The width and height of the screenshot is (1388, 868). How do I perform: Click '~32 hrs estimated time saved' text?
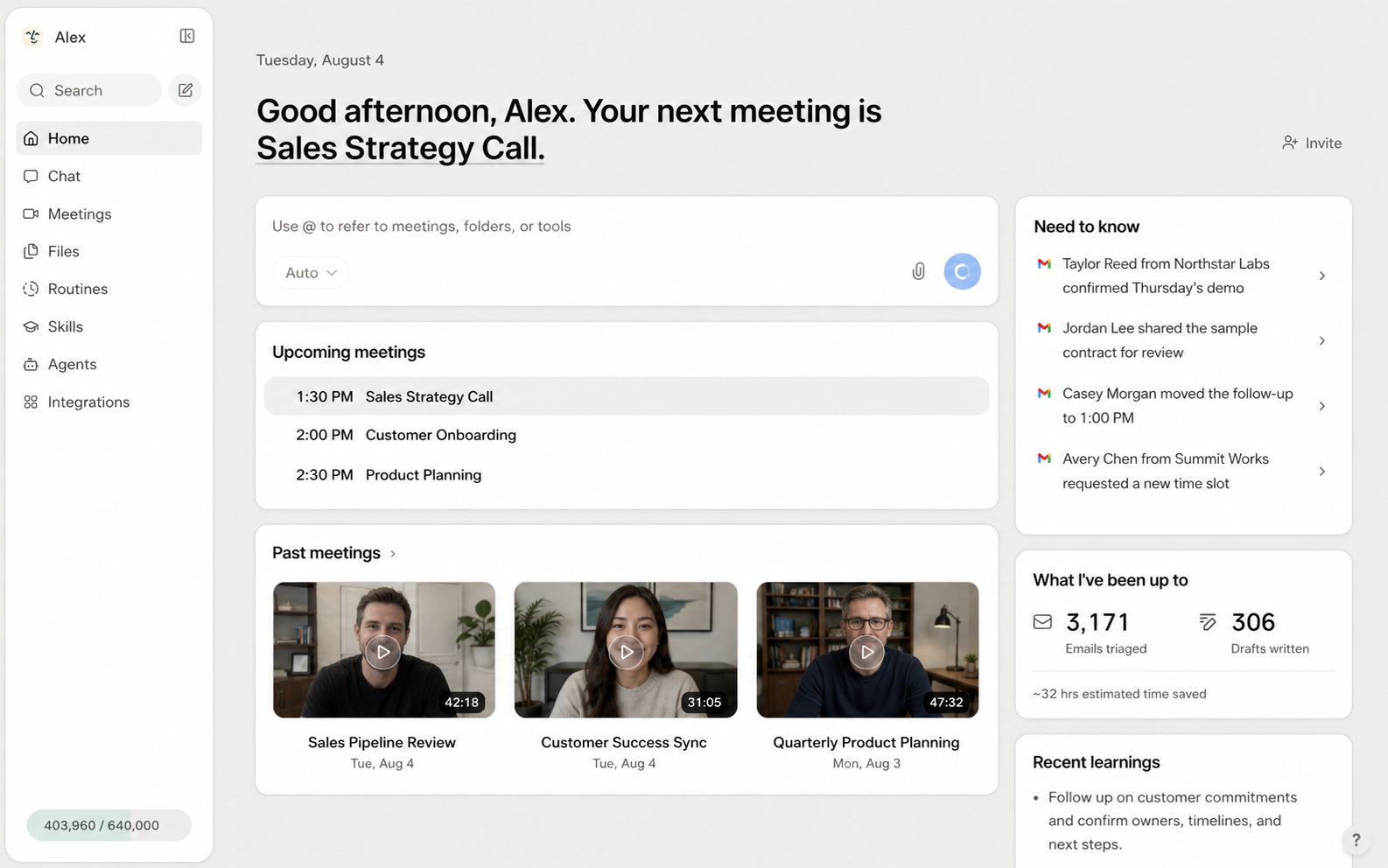1119,694
